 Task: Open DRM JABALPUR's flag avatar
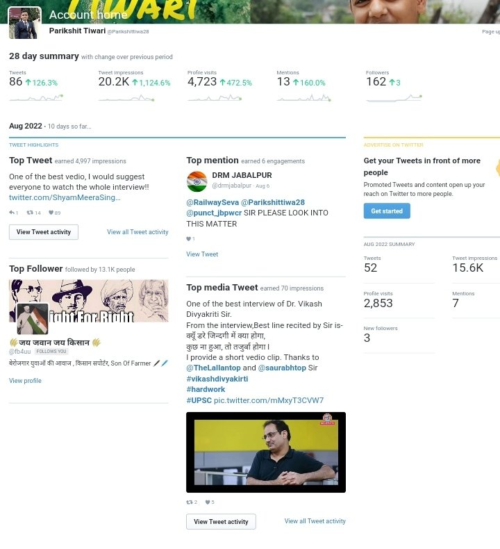coord(197,181)
